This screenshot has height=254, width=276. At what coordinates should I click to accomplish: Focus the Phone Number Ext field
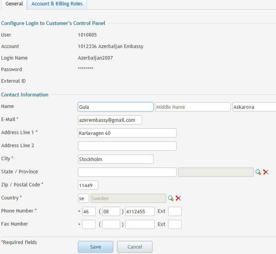[x=175, y=211]
